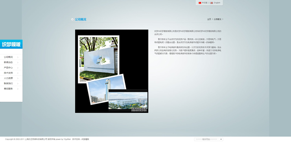Click the 公司概况 breadcrumb link

pos(217,19)
